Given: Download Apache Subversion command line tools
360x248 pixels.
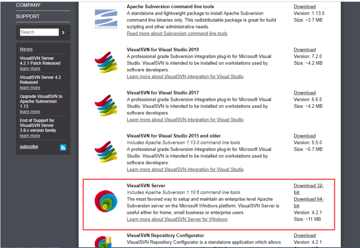Looking at the screenshot, I should pos(304,7).
